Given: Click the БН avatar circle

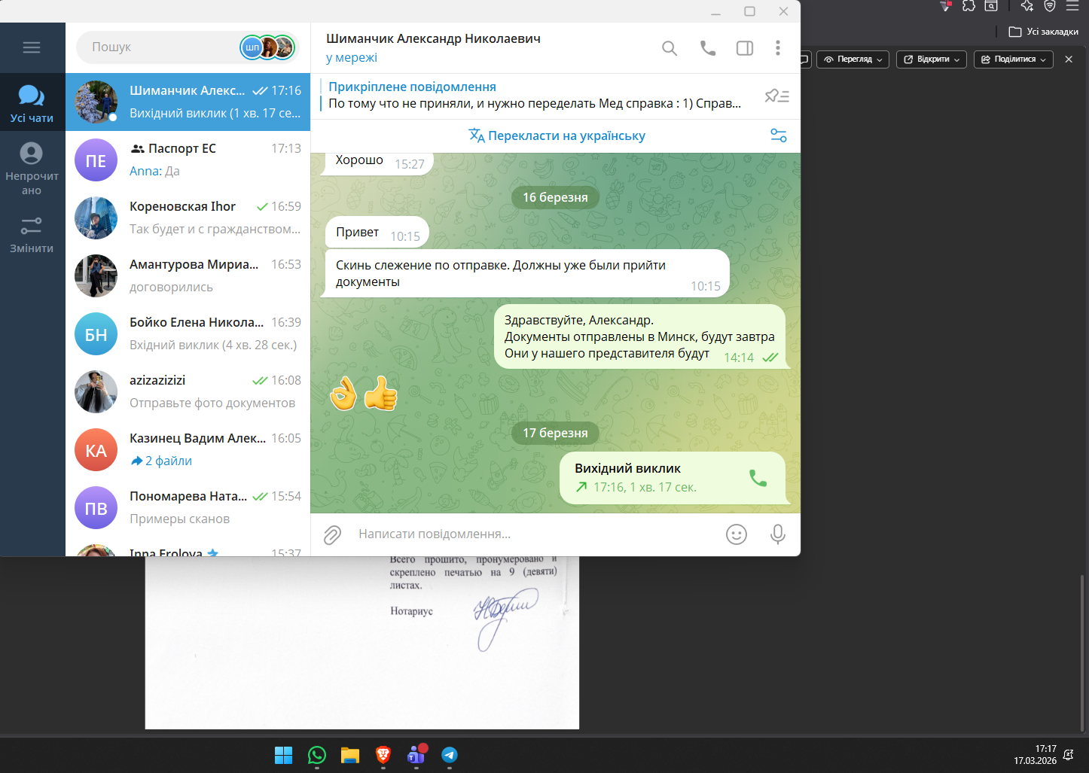Looking at the screenshot, I should coord(96,334).
